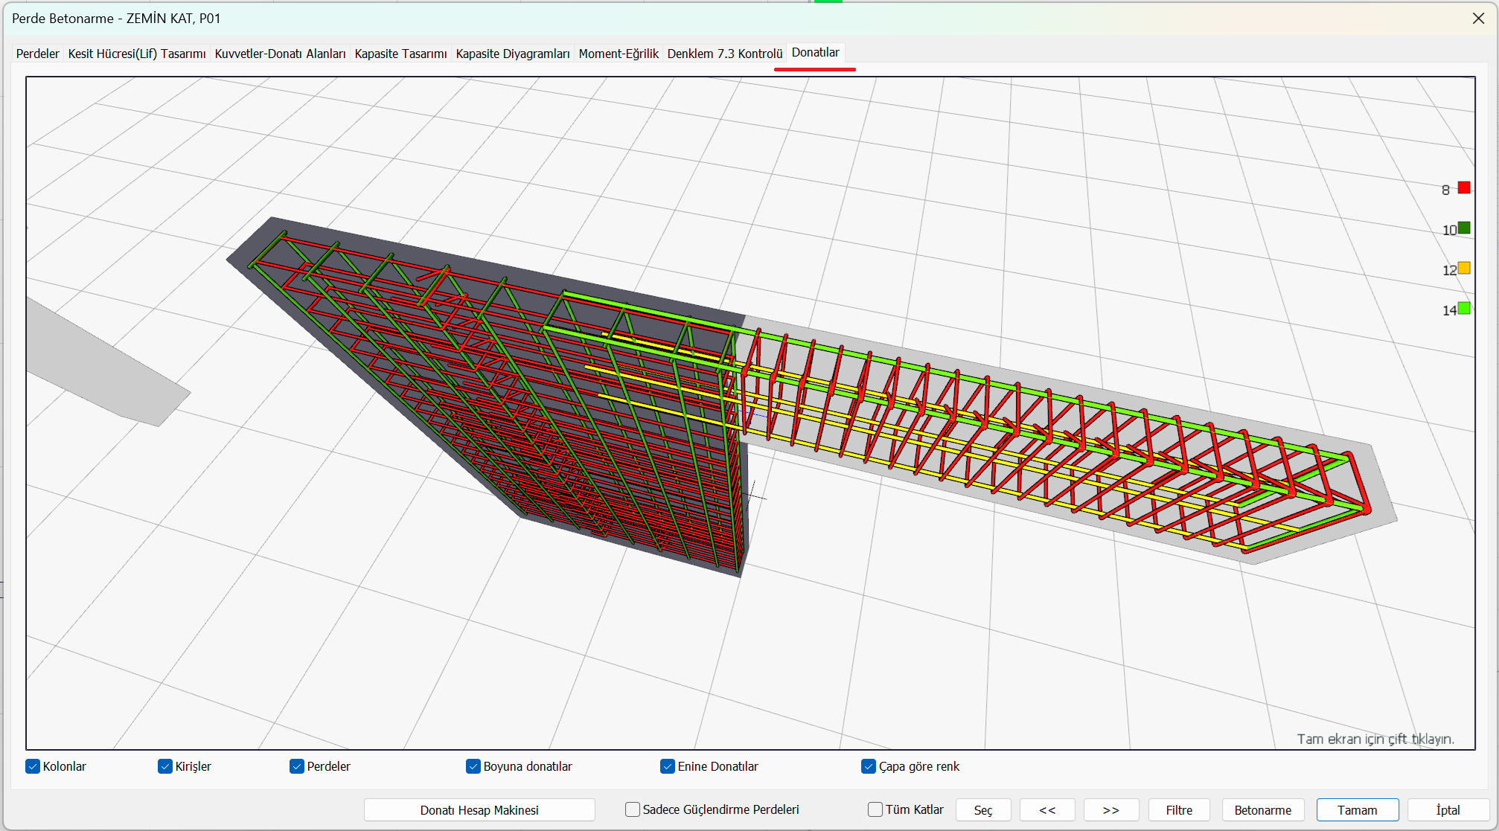Click the yellow 12 mm legend swatch

point(1464,269)
